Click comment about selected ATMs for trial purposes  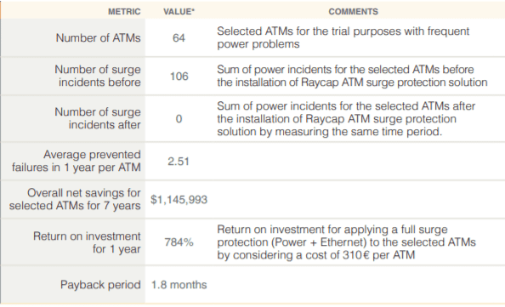[x=343, y=37]
